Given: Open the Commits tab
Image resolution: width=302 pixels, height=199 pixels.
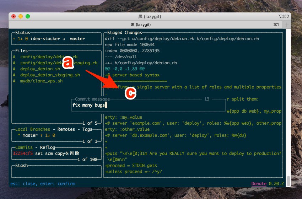Looking at the screenshot, I should click(x=24, y=147).
